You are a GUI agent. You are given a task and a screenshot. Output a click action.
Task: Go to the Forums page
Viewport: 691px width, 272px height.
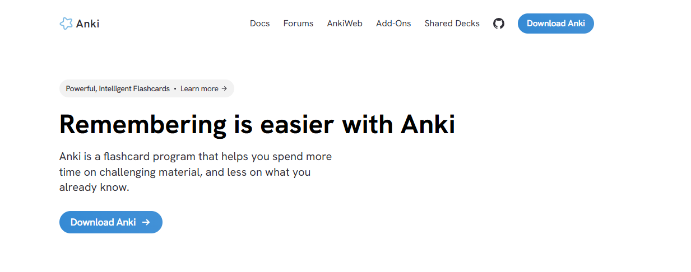tap(298, 24)
